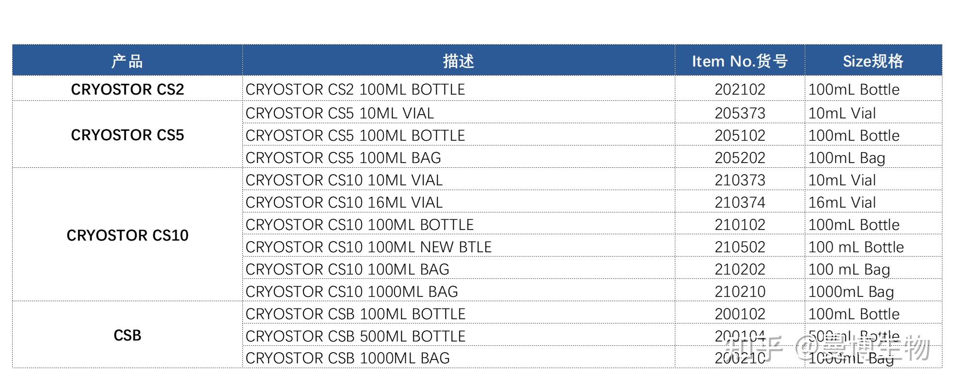Viewport: 955px width, 388px height.
Task: Select item number 210374
Action: [740, 202]
